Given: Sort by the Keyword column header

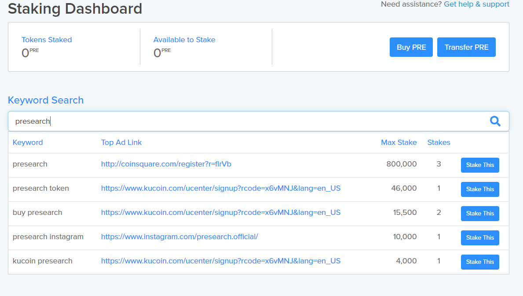Looking at the screenshot, I should (x=28, y=142).
